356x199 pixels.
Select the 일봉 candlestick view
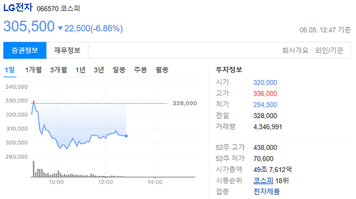(x=119, y=70)
